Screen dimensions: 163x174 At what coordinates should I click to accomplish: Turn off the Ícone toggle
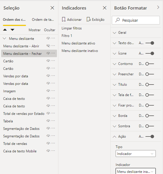tap(150, 53)
